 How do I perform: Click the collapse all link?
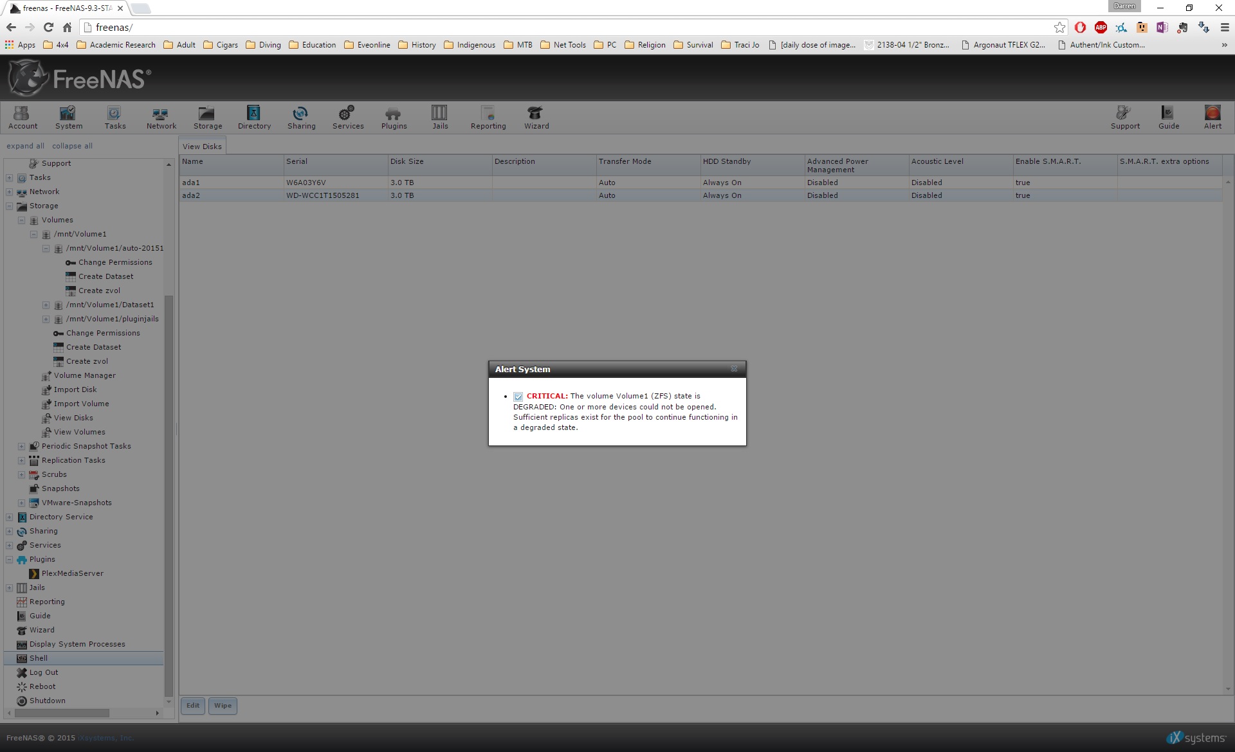(72, 146)
